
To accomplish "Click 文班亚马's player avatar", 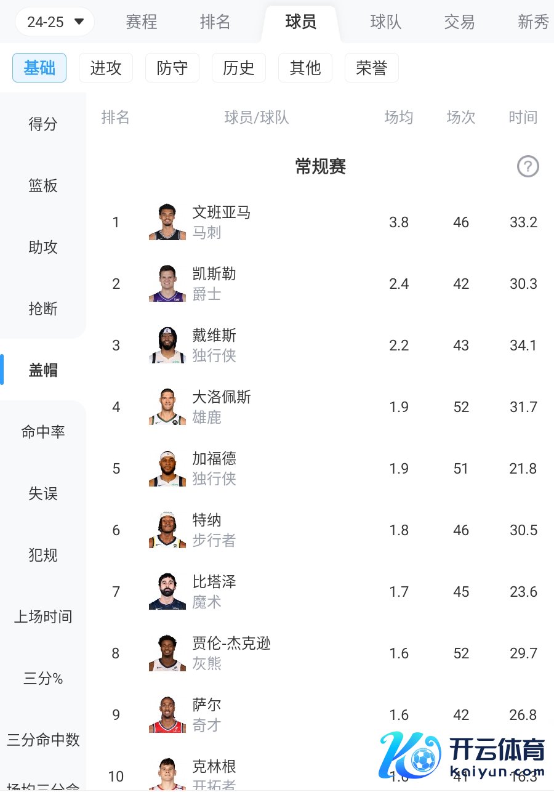I will tap(167, 222).
